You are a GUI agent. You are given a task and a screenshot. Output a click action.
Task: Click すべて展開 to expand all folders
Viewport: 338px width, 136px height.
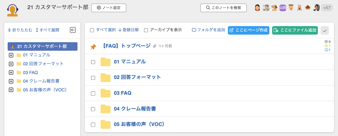[x=47, y=30]
